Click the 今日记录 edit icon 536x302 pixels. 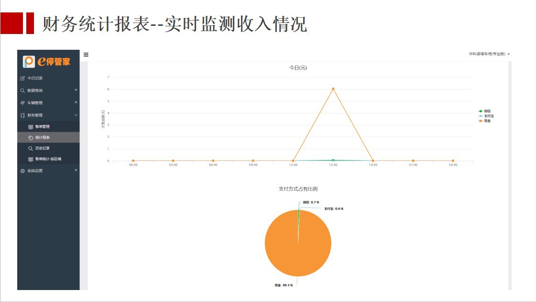pyautogui.click(x=22, y=78)
